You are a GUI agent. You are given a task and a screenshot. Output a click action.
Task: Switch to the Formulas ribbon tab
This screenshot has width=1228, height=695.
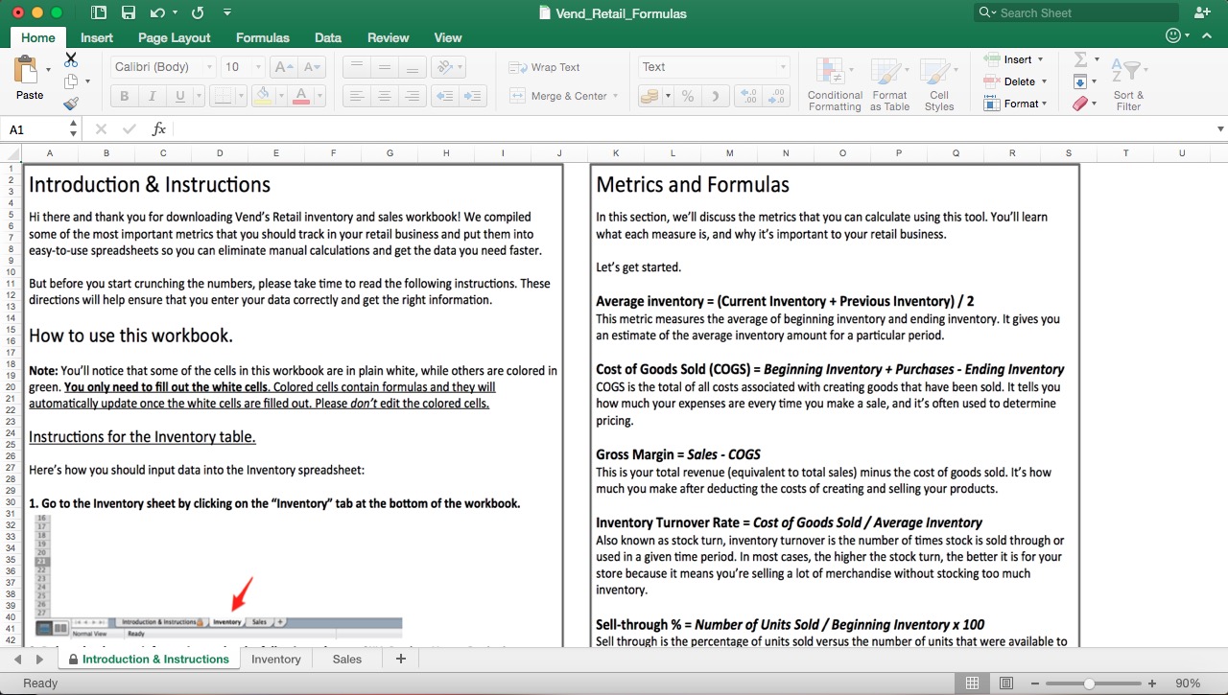(x=262, y=37)
